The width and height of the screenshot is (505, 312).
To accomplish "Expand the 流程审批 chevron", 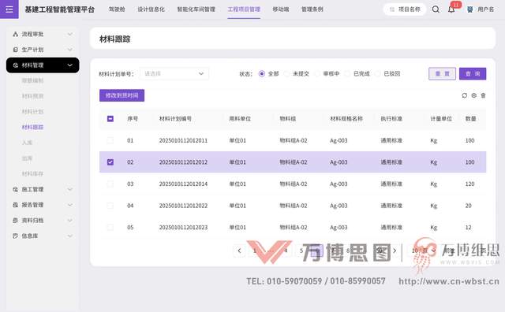I will click(70, 34).
